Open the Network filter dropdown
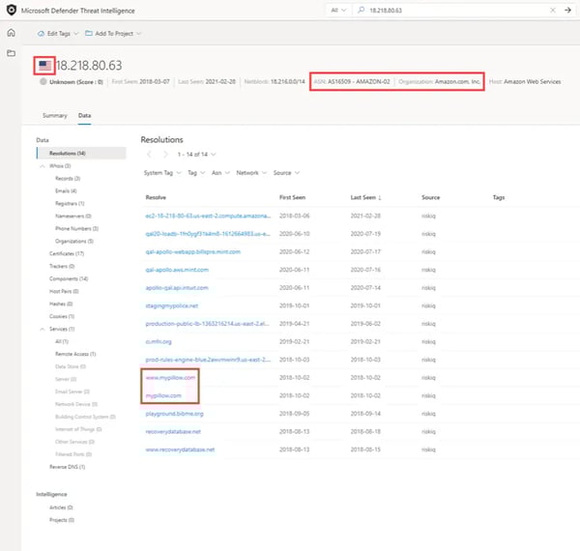Image resolution: width=580 pixels, height=551 pixels. point(251,173)
